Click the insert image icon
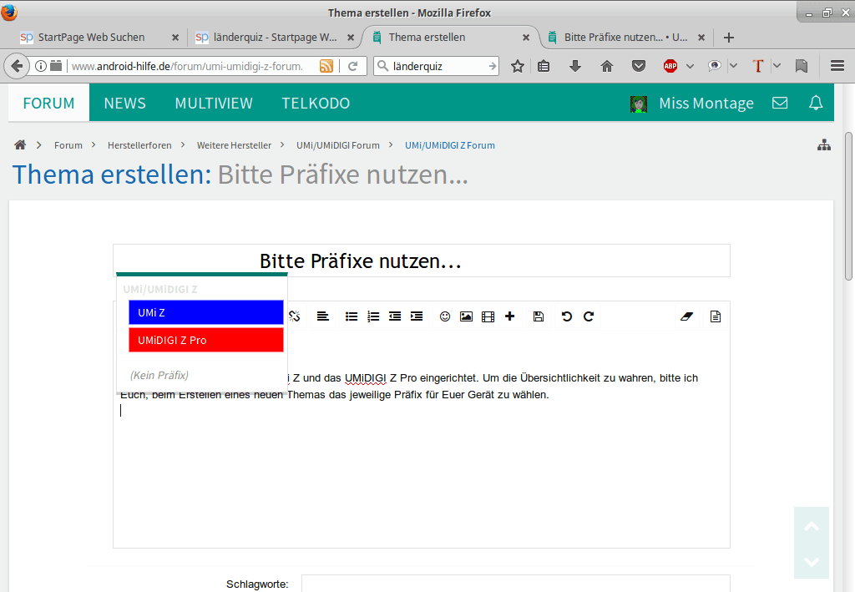 pos(467,316)
